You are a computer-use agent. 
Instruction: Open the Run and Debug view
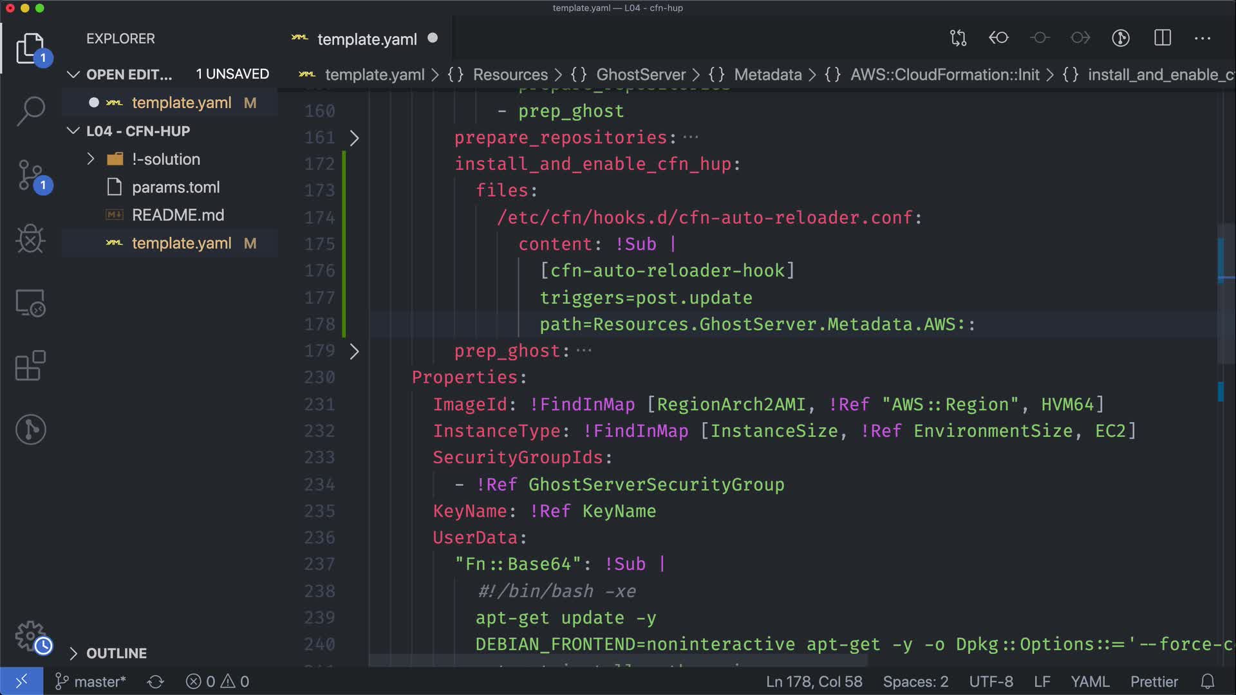(30, 239)
